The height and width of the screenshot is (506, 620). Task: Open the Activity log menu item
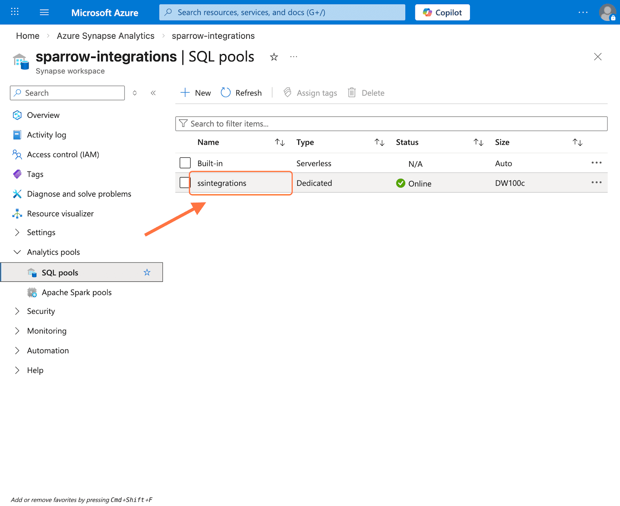pyautogui.click(x=46, y=135)
